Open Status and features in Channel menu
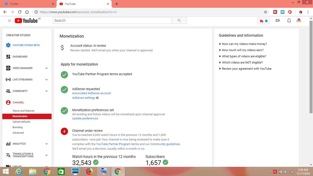 click(23, 111)
